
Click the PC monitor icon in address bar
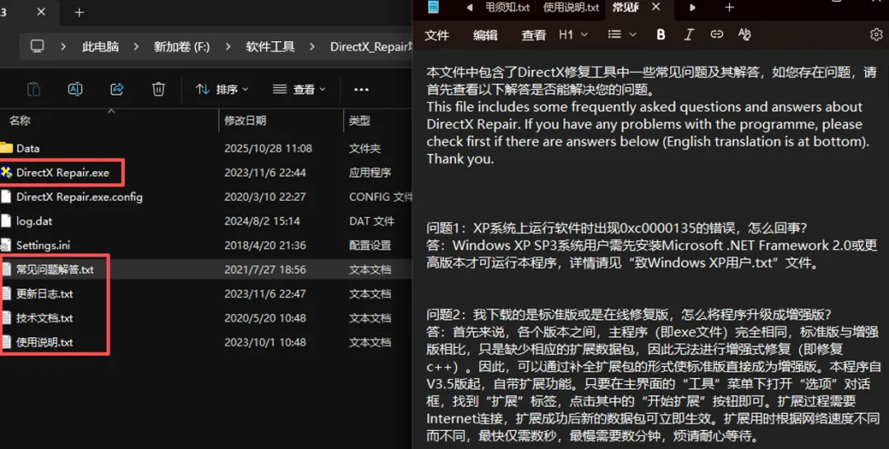pyautogui.click(x=37, y=46)
